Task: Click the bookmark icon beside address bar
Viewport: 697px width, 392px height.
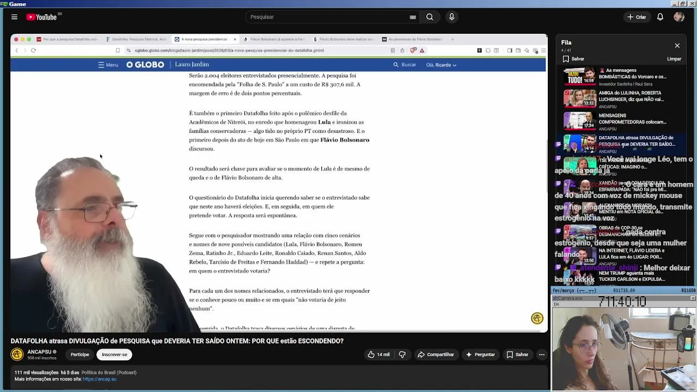Action: point(118,50)
